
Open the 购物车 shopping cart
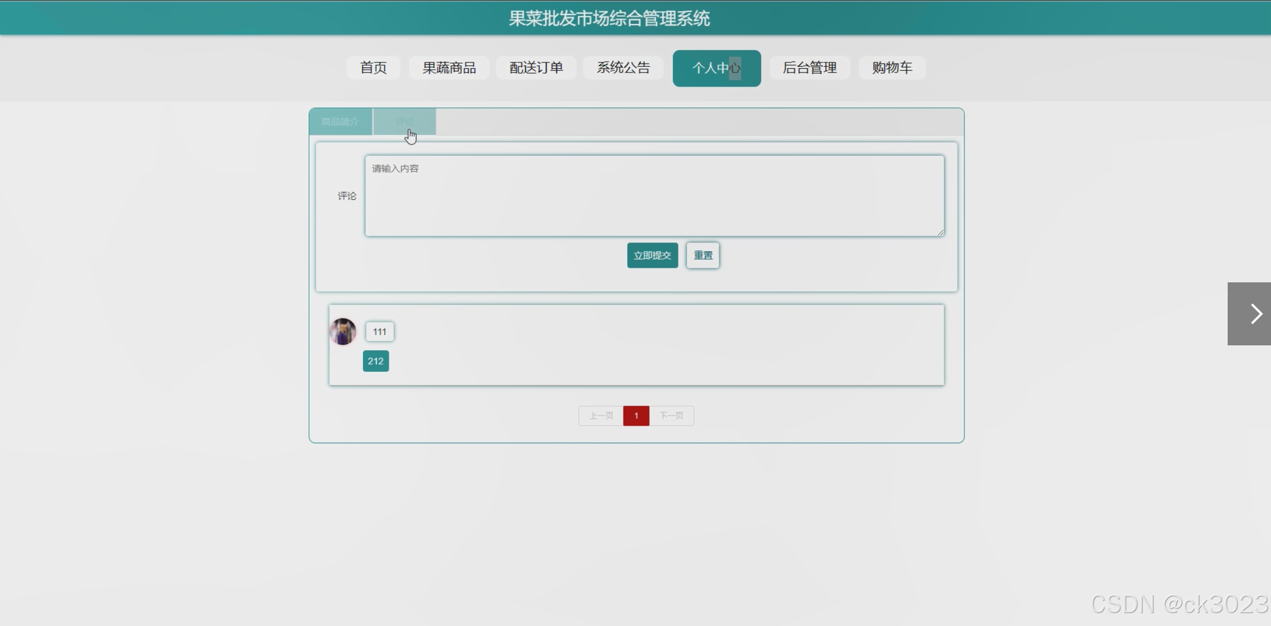click(x=892, y=68)
